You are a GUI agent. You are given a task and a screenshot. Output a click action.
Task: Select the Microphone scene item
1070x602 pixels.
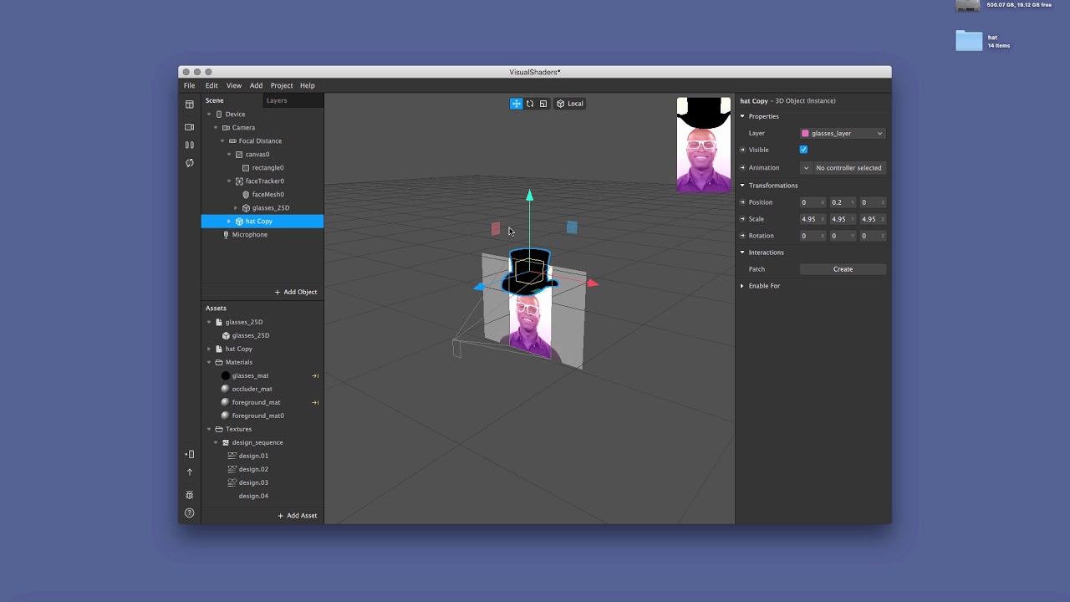[250, 235]
